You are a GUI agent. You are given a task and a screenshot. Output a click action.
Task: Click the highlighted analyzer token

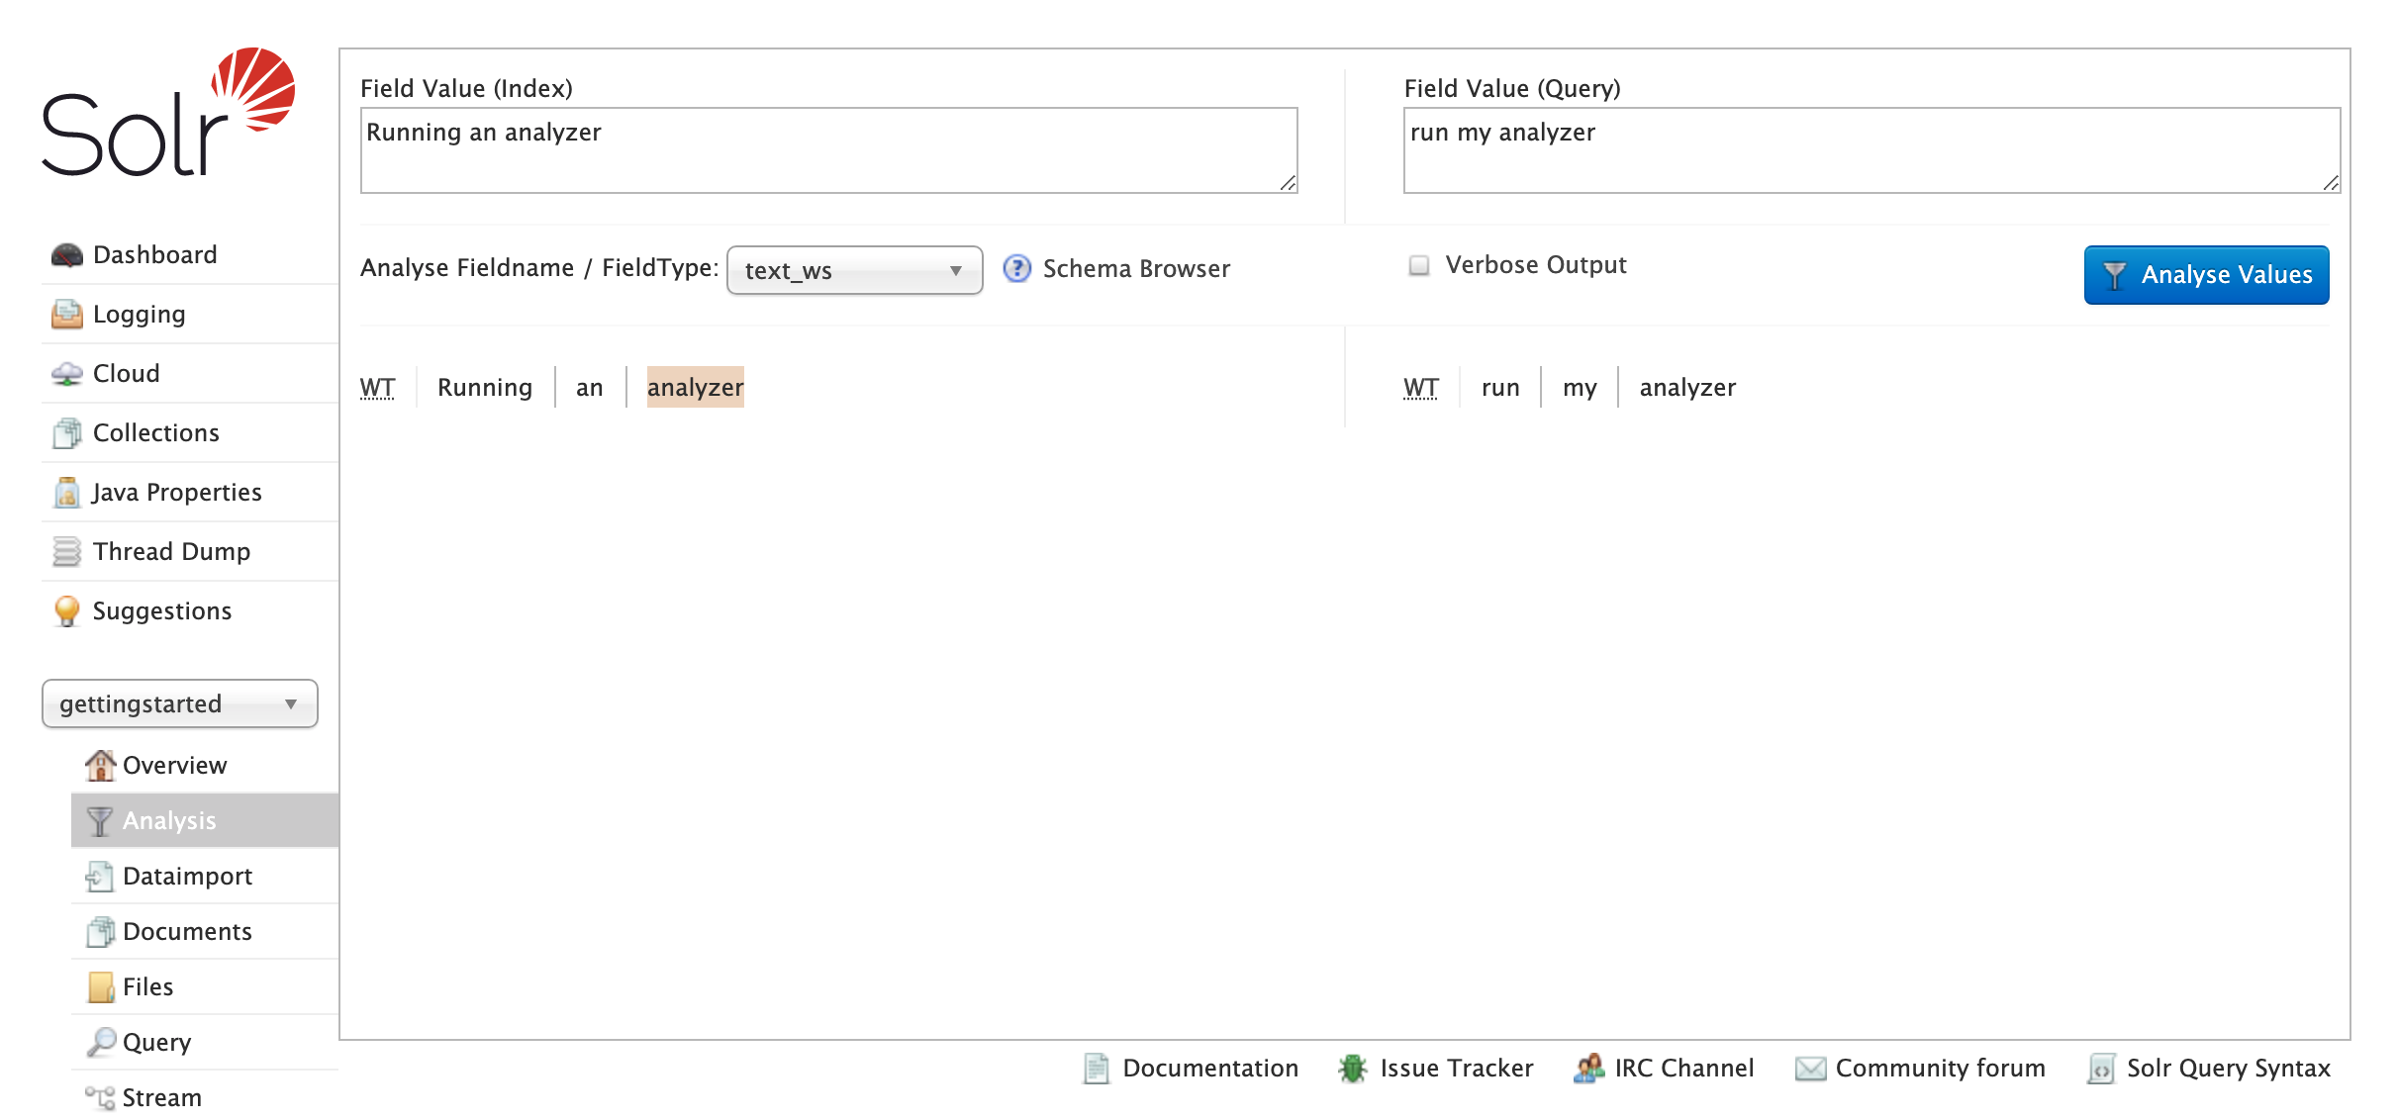coord(695,388)
